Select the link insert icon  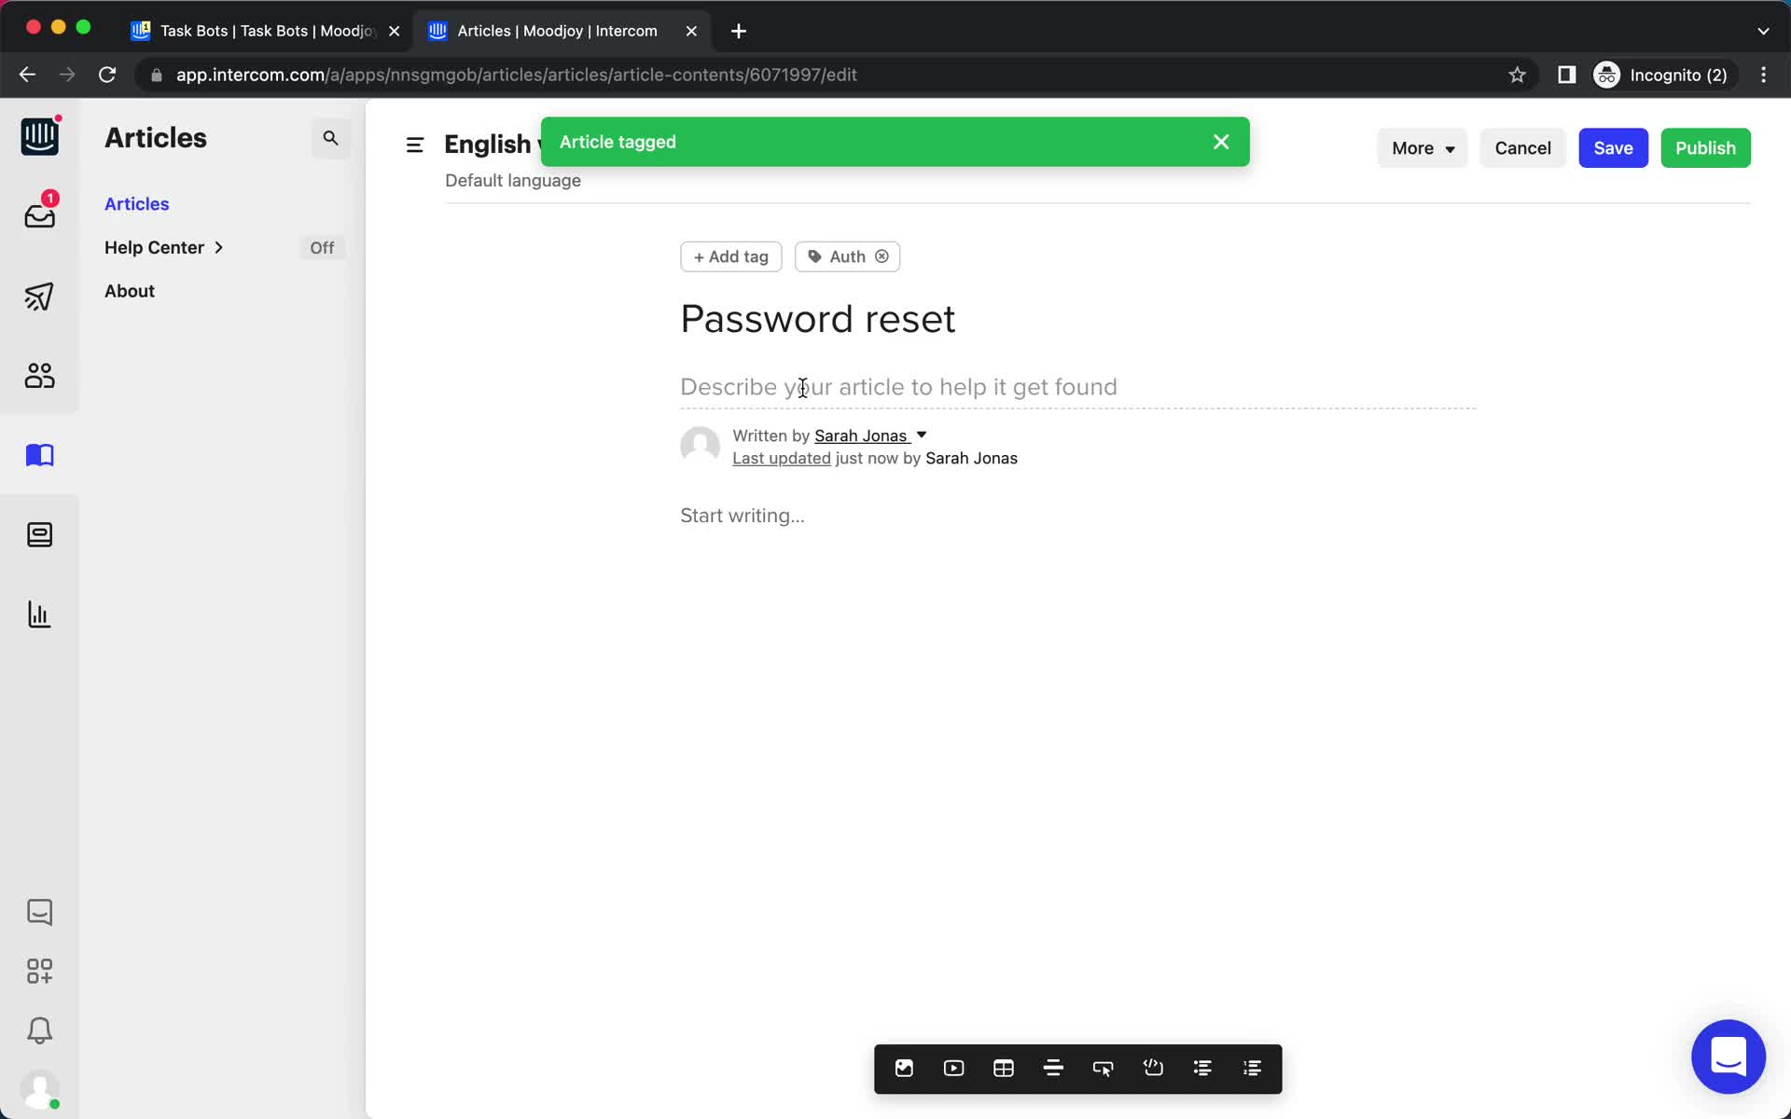1103,1068
